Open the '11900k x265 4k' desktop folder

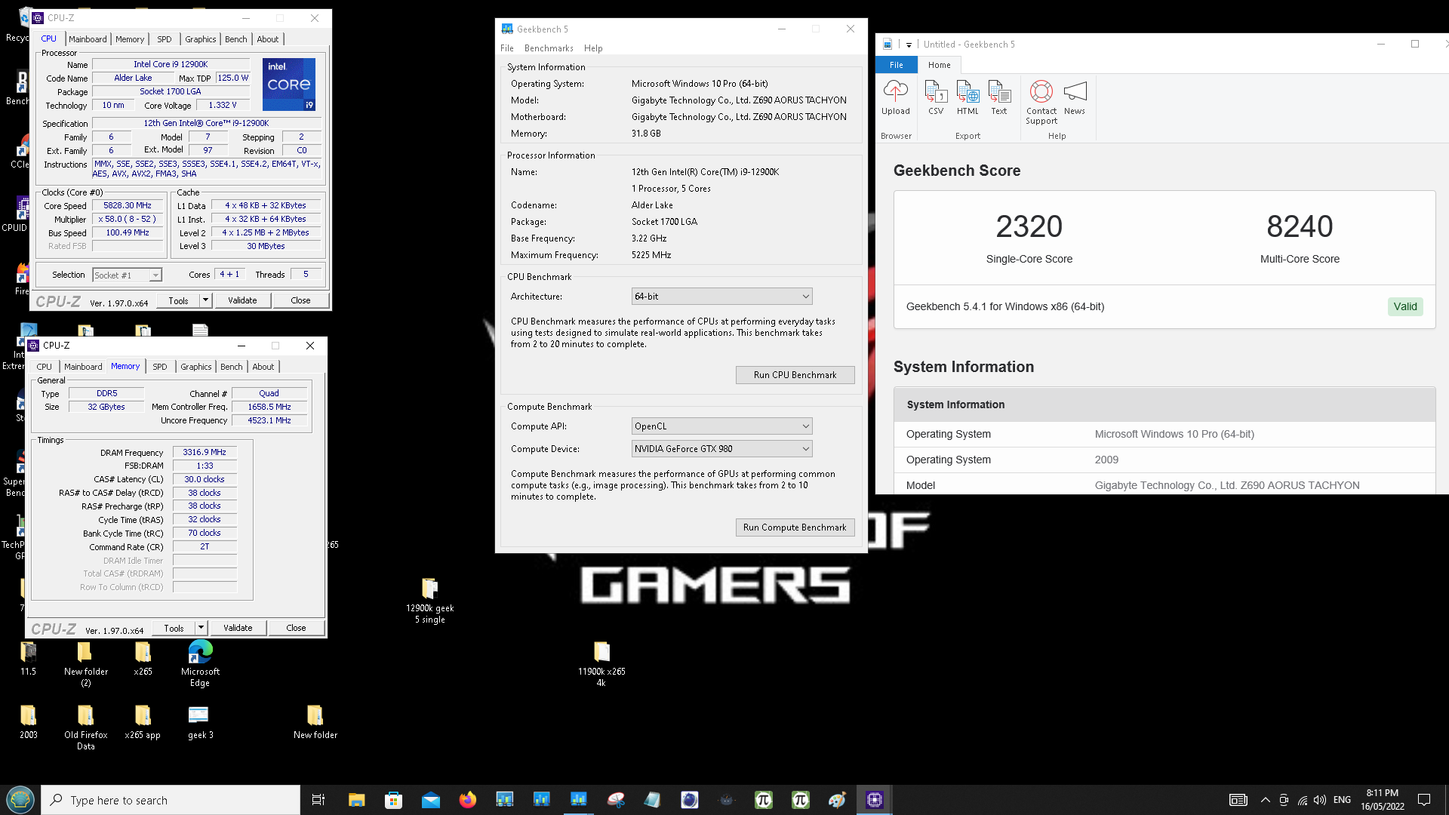point(601,664)
